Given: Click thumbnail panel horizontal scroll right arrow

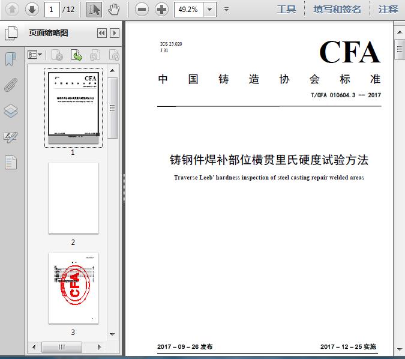Looking at the screenshot, I should 100,347.
